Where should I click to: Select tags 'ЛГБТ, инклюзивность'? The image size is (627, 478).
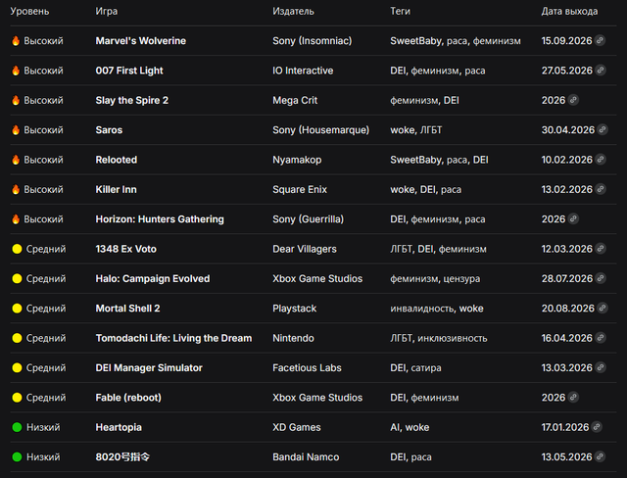click(439, 338)
